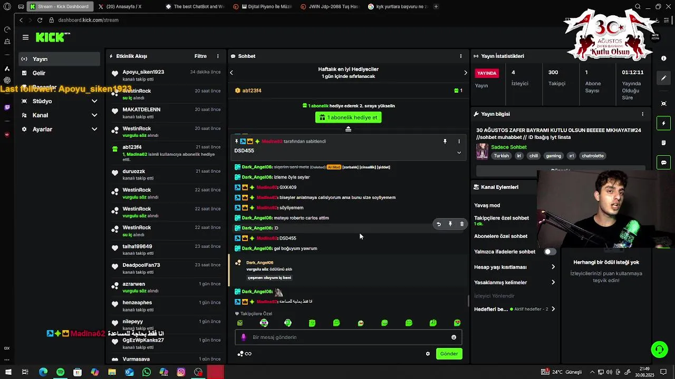The height and width of the screenshot is (379, 675).
Task: Insert the first green emote
Action: 240,323
